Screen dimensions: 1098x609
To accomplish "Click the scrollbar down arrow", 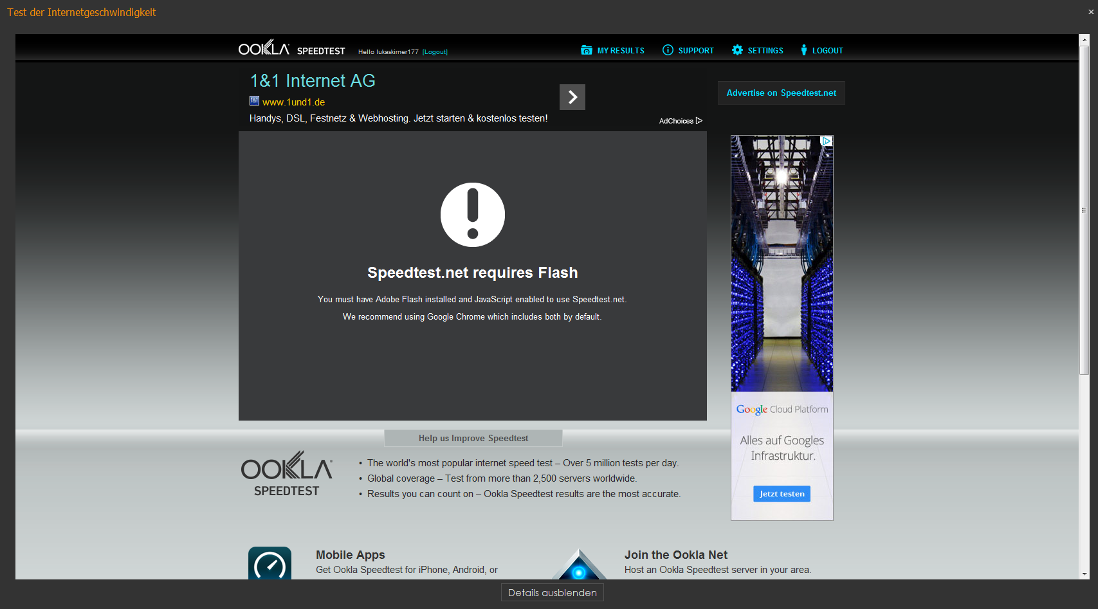I will point(1084,574).
